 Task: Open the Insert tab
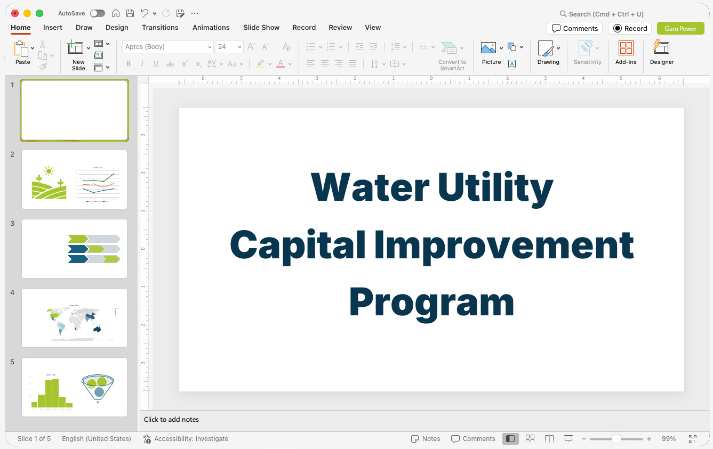53,27
